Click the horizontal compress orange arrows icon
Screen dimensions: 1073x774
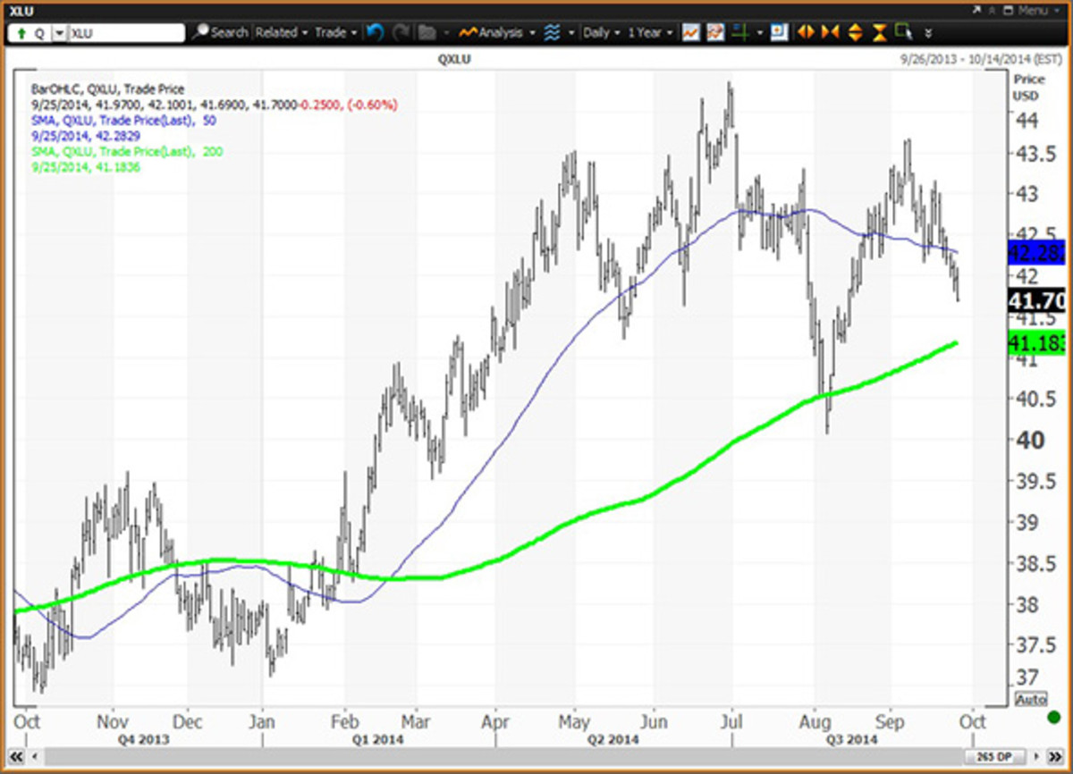point(830,32)
